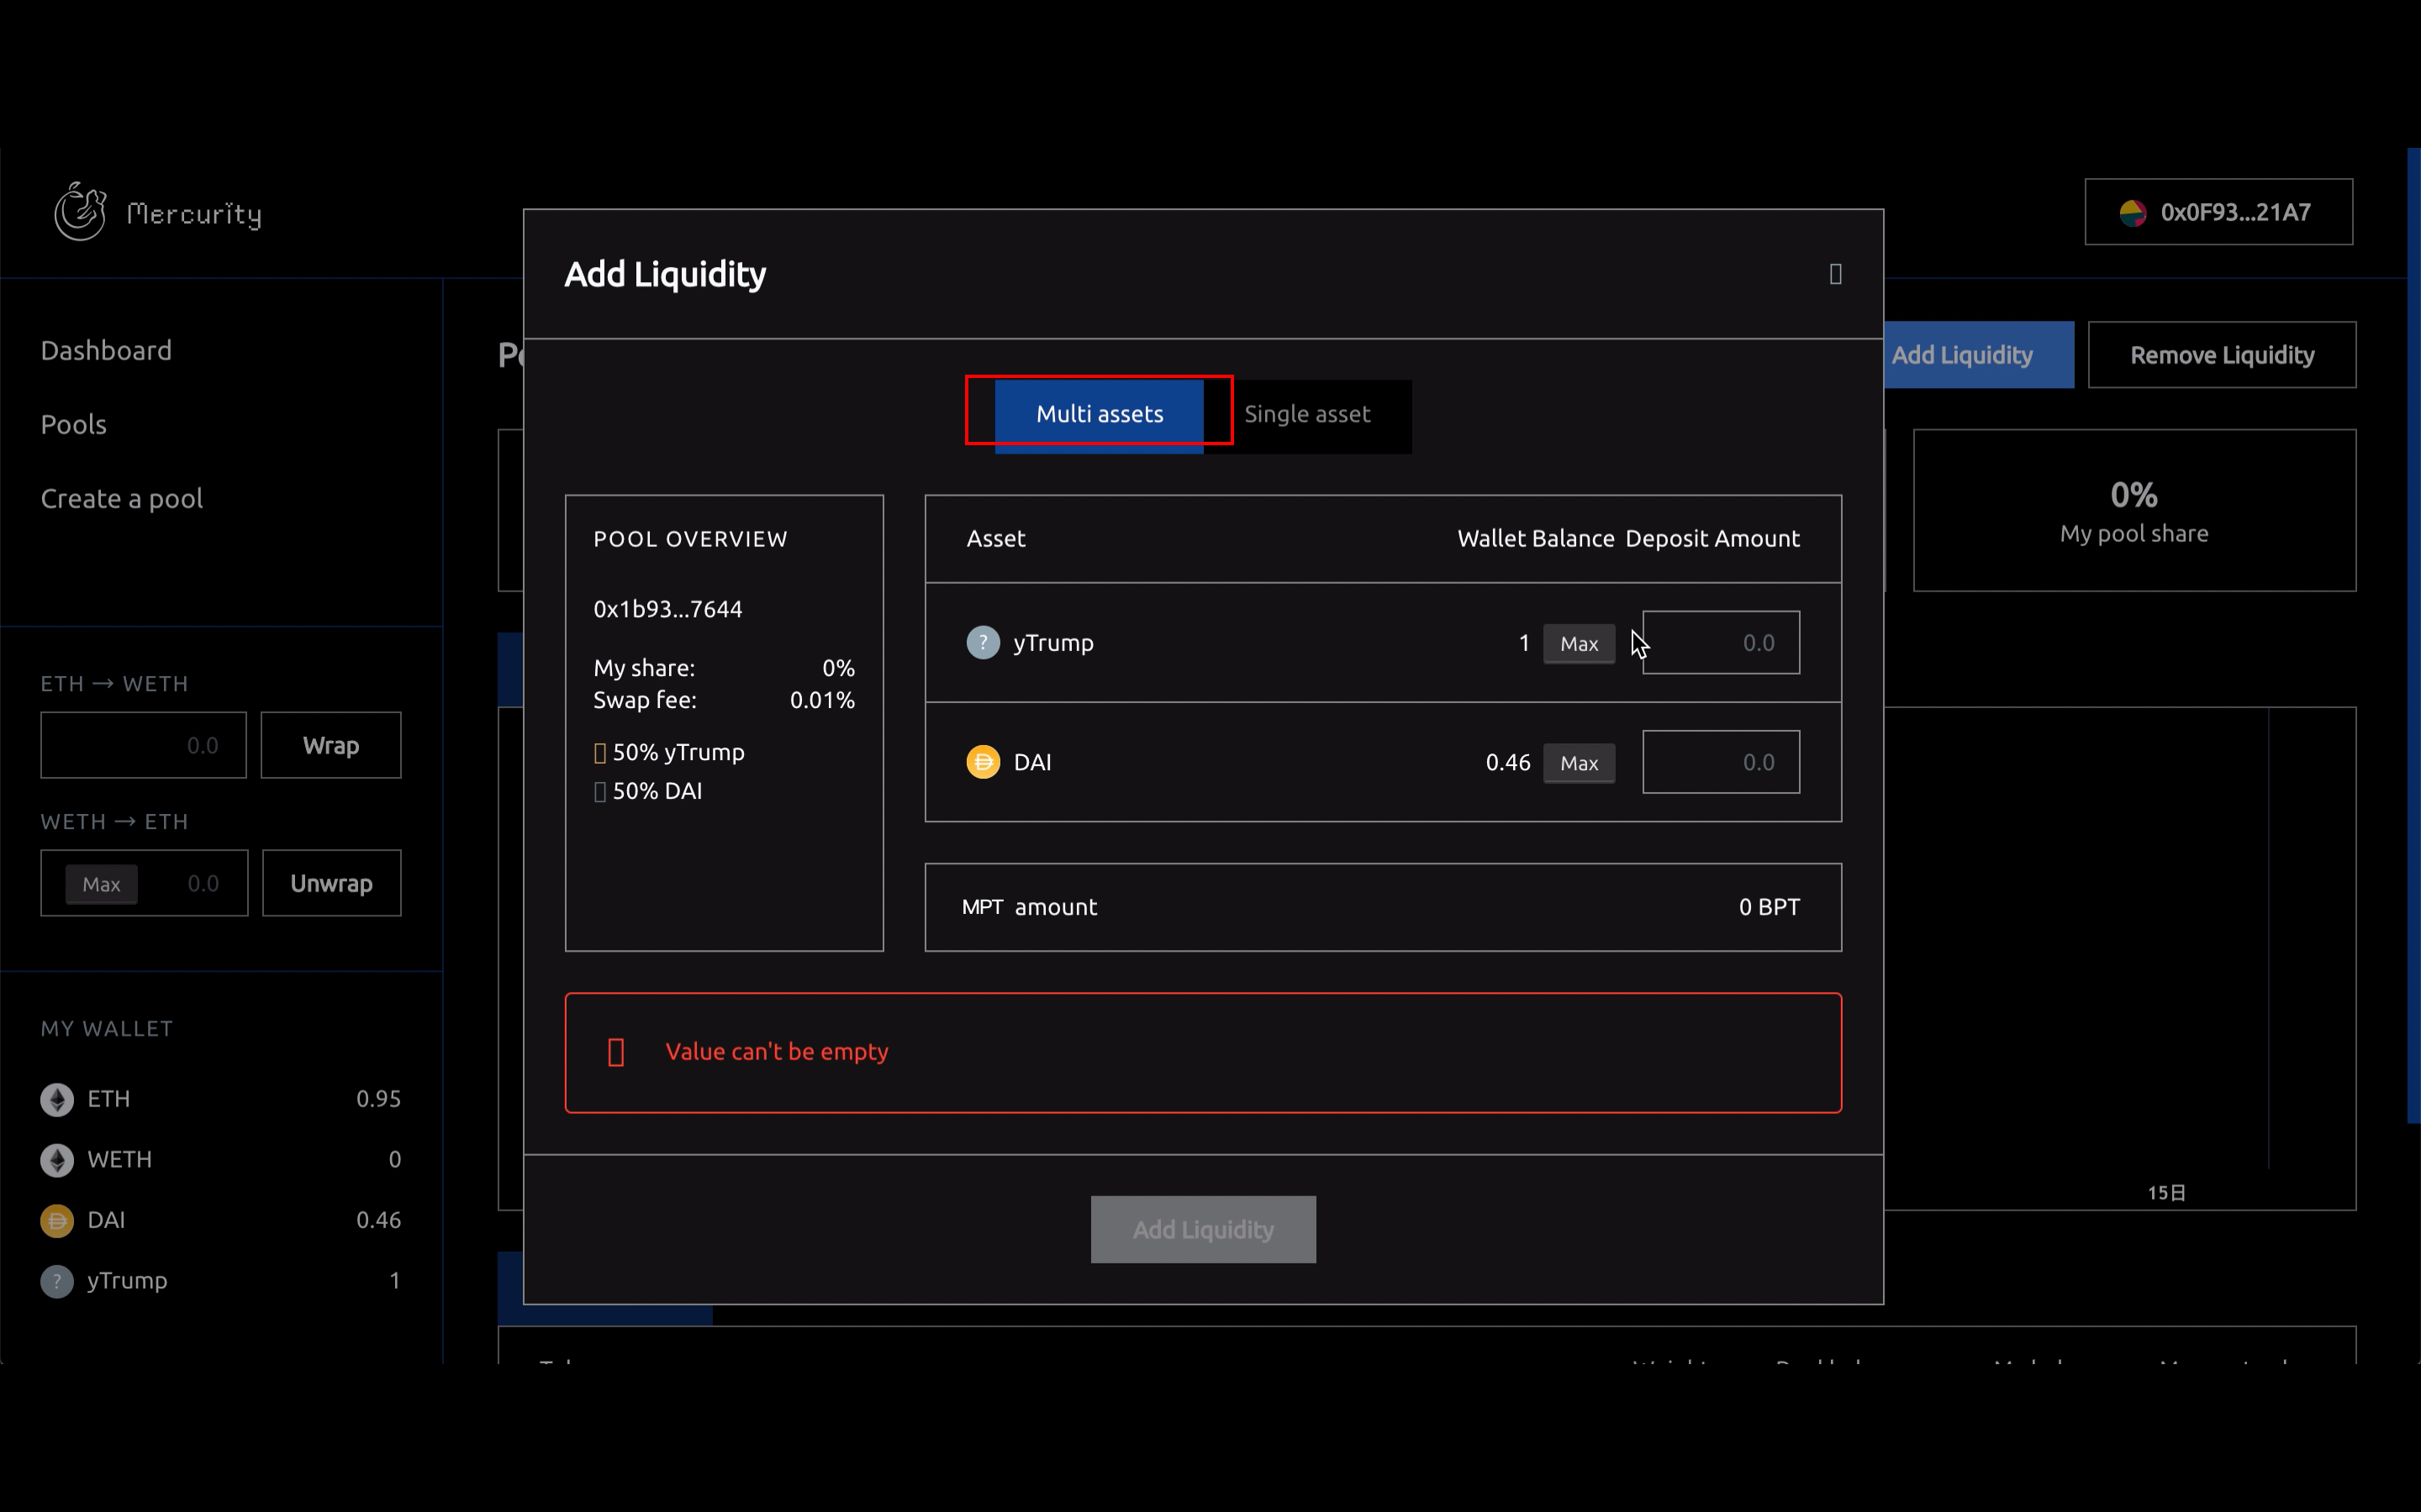
Task: Click the ETH icon in My Wallet
Action: click(57, 1099)
